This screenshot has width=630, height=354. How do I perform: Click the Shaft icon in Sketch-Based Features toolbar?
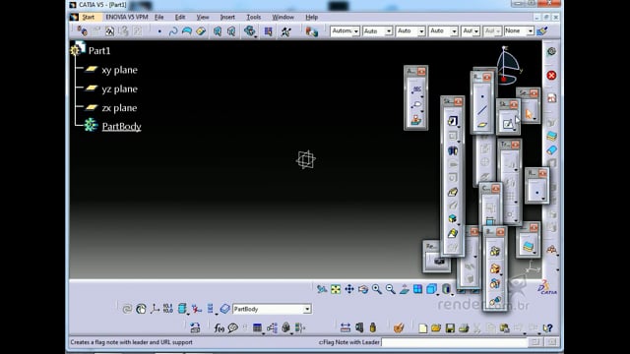(453, 150)
